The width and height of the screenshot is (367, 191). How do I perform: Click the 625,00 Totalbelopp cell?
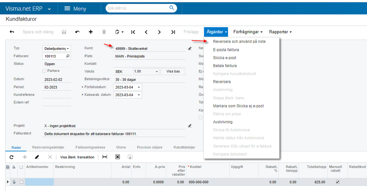pyautogui.click(x=313, y=182)
